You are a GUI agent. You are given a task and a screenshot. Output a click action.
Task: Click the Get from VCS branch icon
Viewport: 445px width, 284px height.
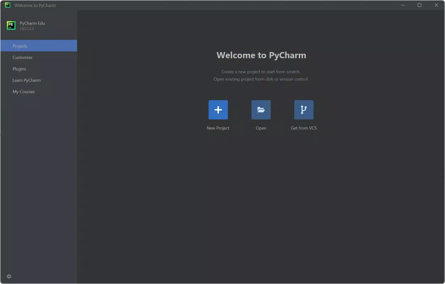(304, 110)
